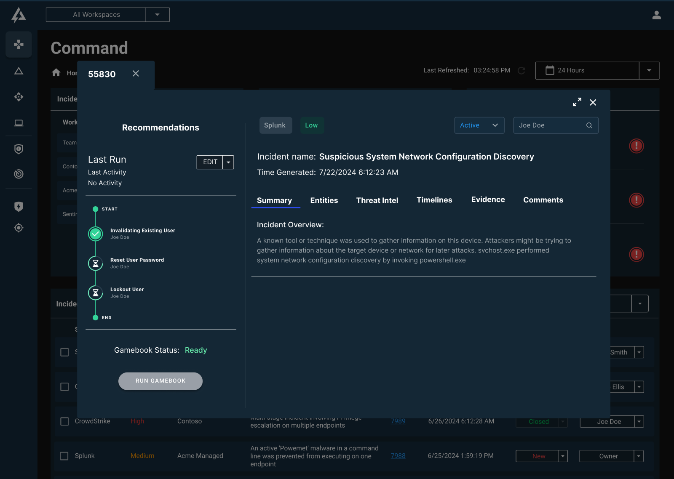The image size is (674, 479).
Task: Click the search icon in Joe Doe field
Action: [589, 125]
